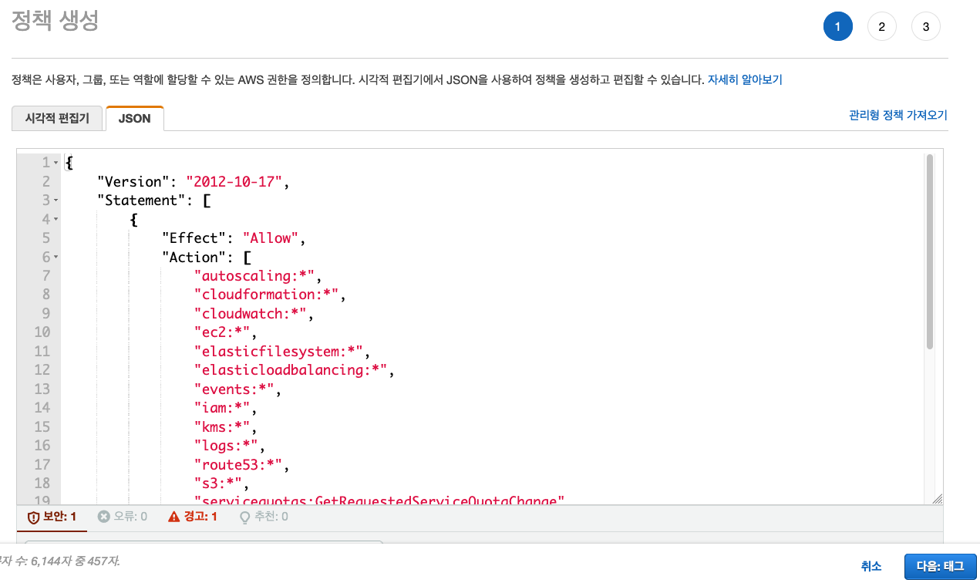Go to step 1 circle

(x=837, y=27)
